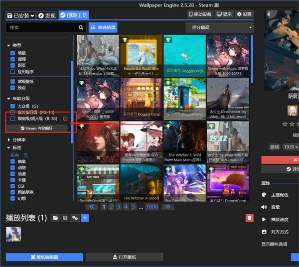Click the search magnifier icon
The image size is (299, 267).
tap(81, 27)
